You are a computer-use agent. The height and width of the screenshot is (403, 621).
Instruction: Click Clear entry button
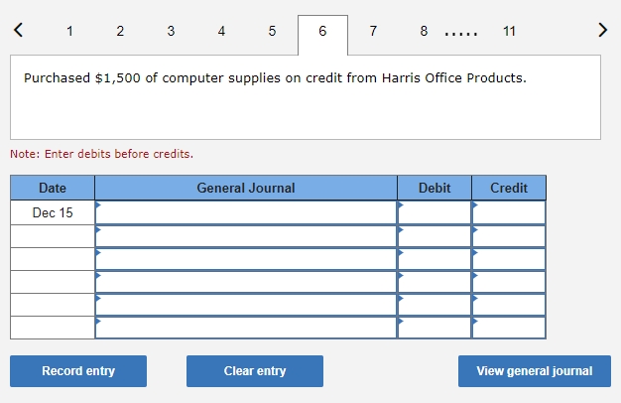[x=255, y=371]
